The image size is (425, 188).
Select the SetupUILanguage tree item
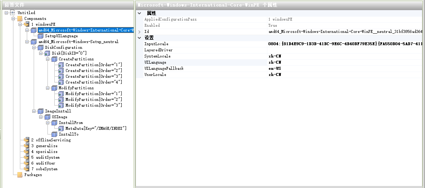point(61,36)
